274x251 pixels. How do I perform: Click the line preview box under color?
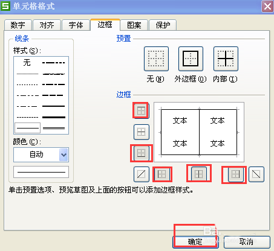(x=41, y=172)
